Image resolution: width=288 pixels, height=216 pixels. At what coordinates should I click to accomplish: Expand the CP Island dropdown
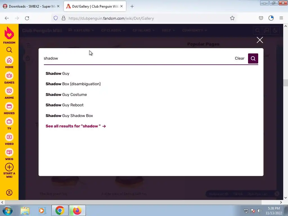[x=143, y=30]
